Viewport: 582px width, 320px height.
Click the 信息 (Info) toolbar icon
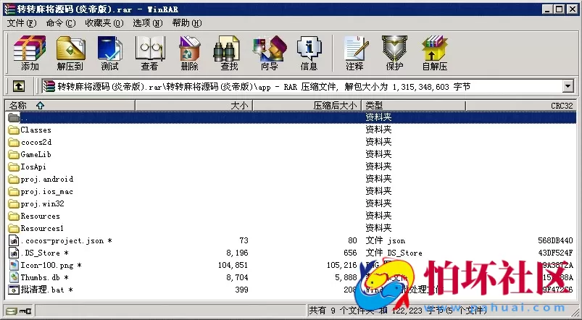[309, 49]
